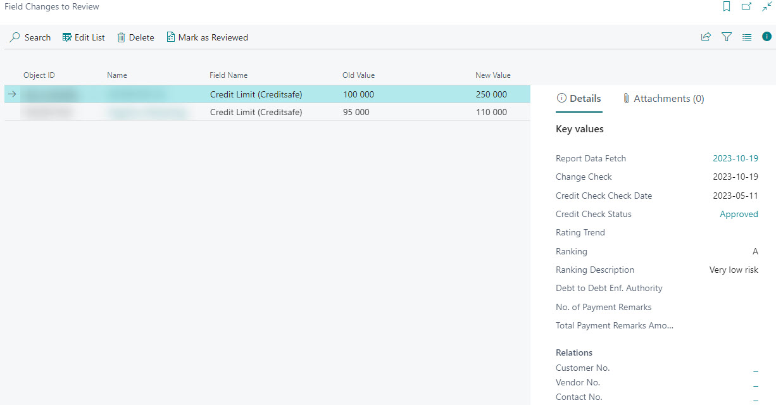Open page in new window icon
This screenshot has width=776, height=405.
tap(746, 7)
